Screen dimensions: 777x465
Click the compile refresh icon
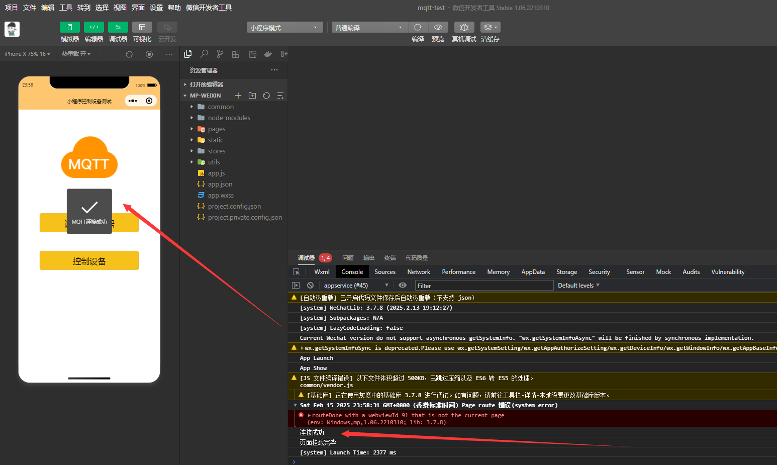[418, 27]
